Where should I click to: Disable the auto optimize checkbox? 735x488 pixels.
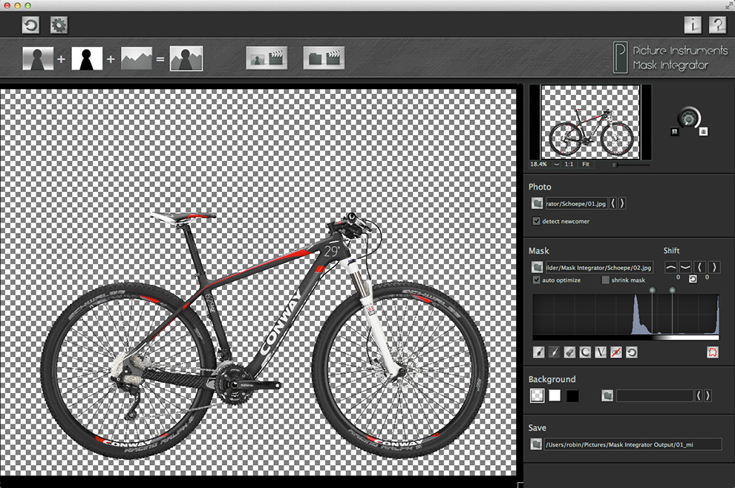536,280
